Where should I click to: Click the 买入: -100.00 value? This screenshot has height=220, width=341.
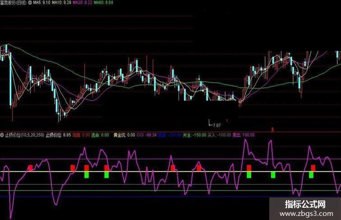click(219, 135)
